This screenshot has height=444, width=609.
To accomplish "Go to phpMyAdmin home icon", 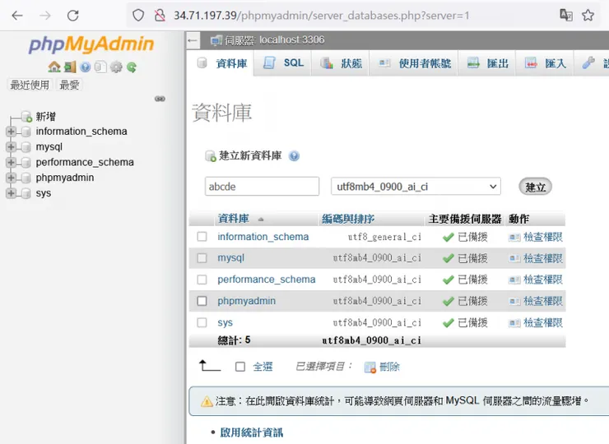I will pos(54,67).
